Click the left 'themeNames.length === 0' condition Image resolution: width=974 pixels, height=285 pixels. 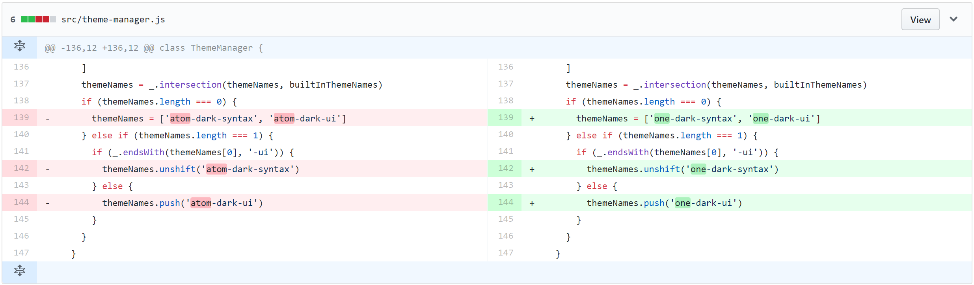[162, 102]
